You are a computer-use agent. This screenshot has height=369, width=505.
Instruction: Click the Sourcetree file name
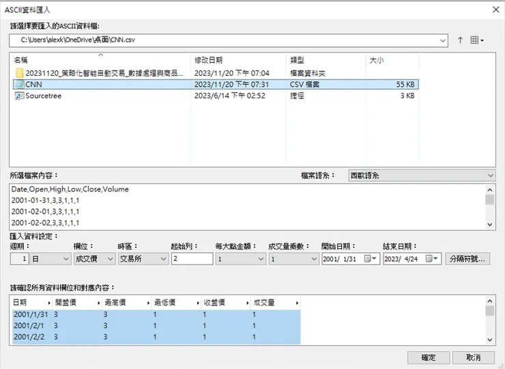(44, 96)
